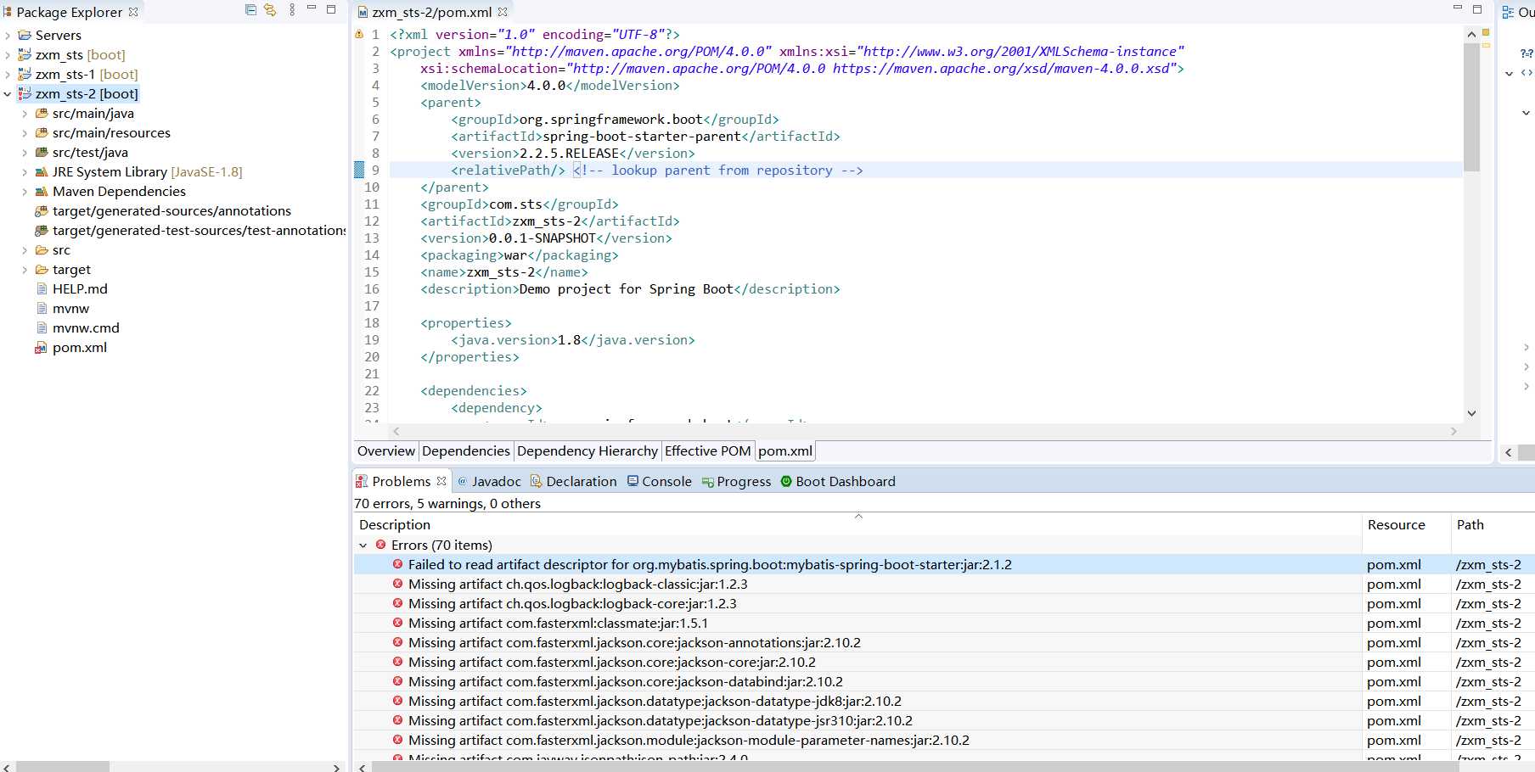This screenshot has height=772, width=1535.
Task: Close the zxm_sts-2/pom.xml editor tab
Action: (503, 12)
